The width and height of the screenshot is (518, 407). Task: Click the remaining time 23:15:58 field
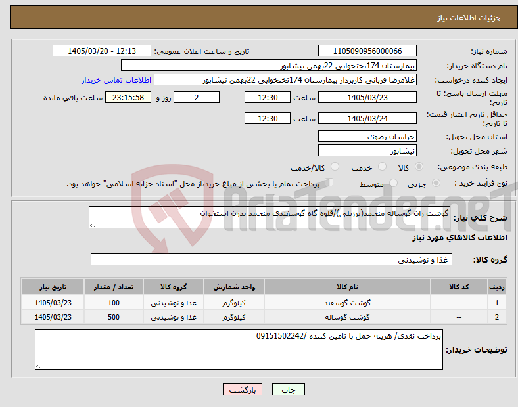(x=128, y=97)
